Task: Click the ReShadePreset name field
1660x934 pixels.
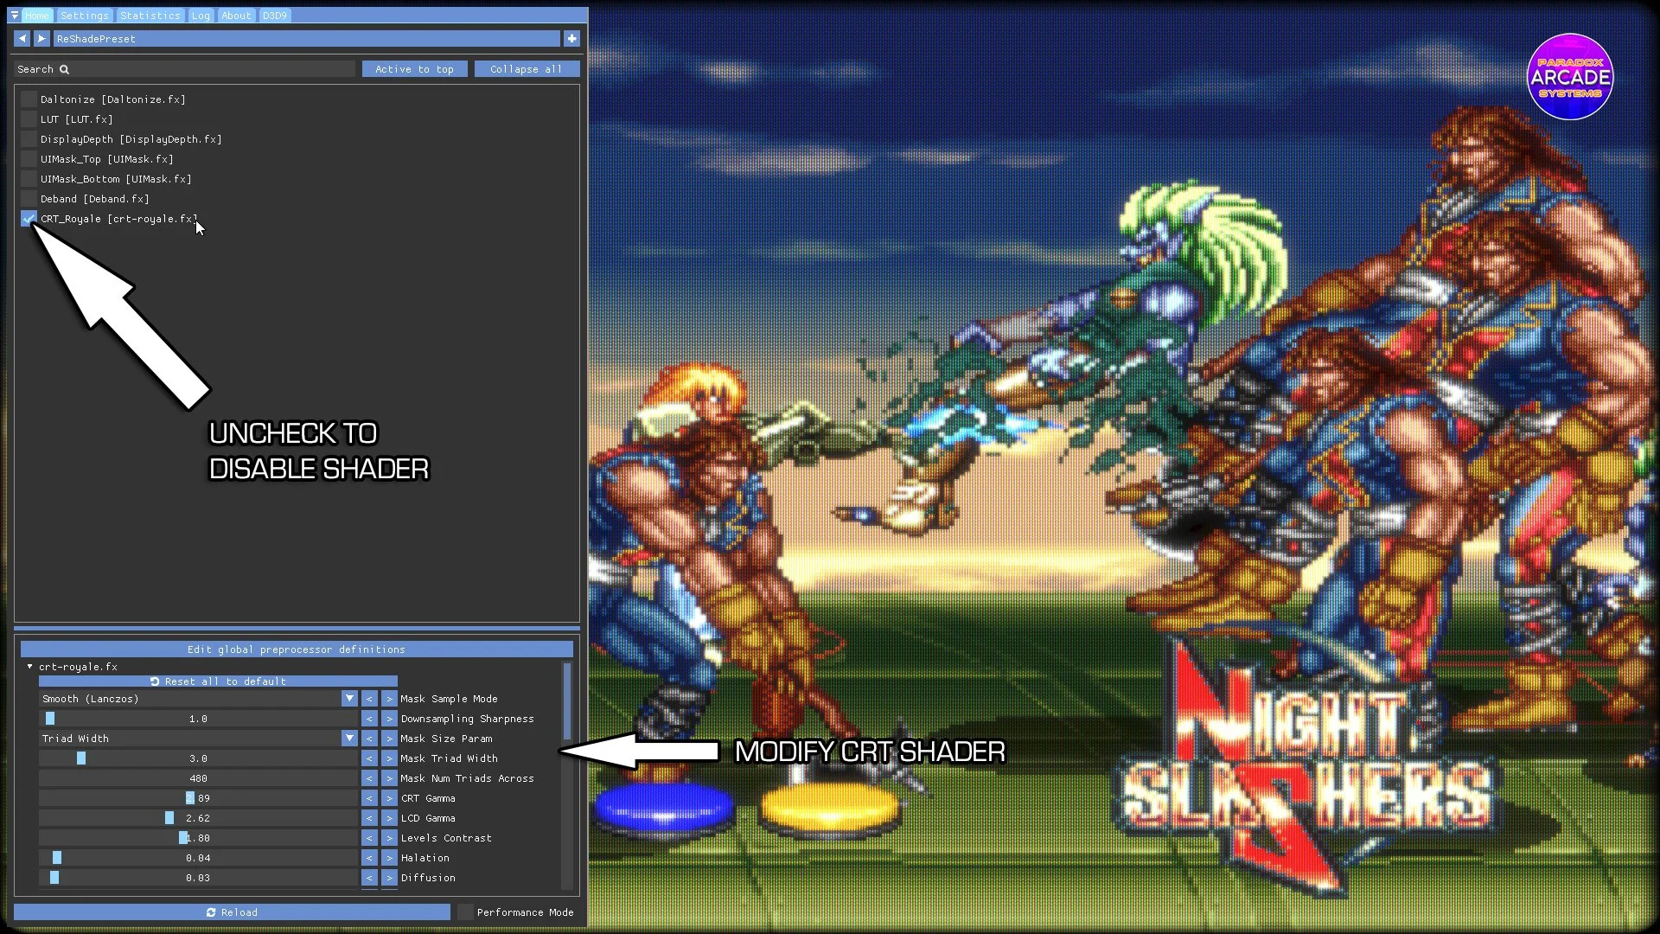Action: pyautogui.click(x=306, y=39)
